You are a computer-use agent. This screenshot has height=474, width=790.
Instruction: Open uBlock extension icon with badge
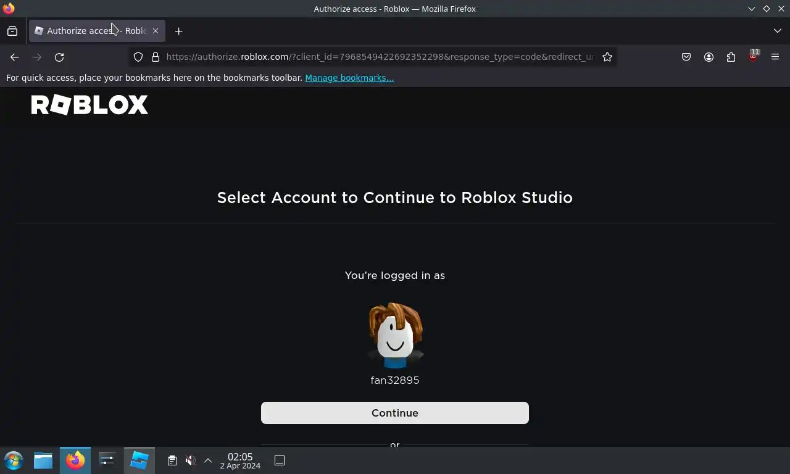(754, 56)
